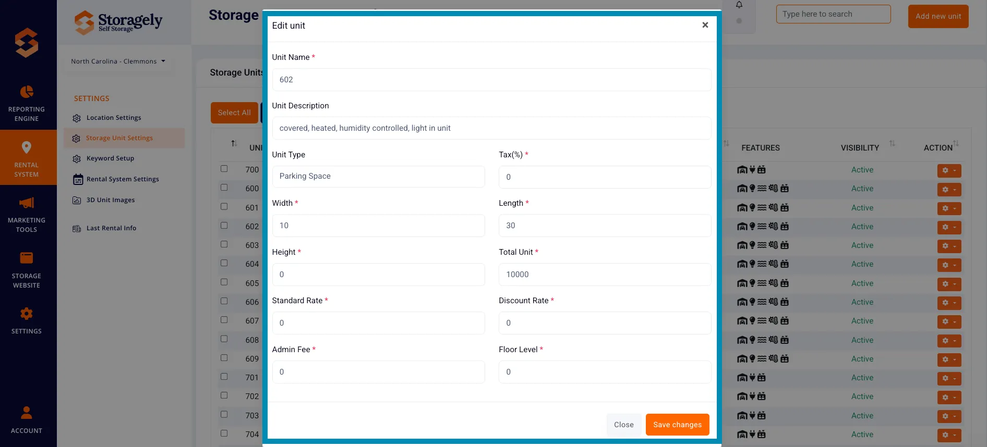The height and width of the screenshot is (447, 987).
Task: Check the checkbox for unit 700
Action: pyautogui.click(x=224, y=169)
